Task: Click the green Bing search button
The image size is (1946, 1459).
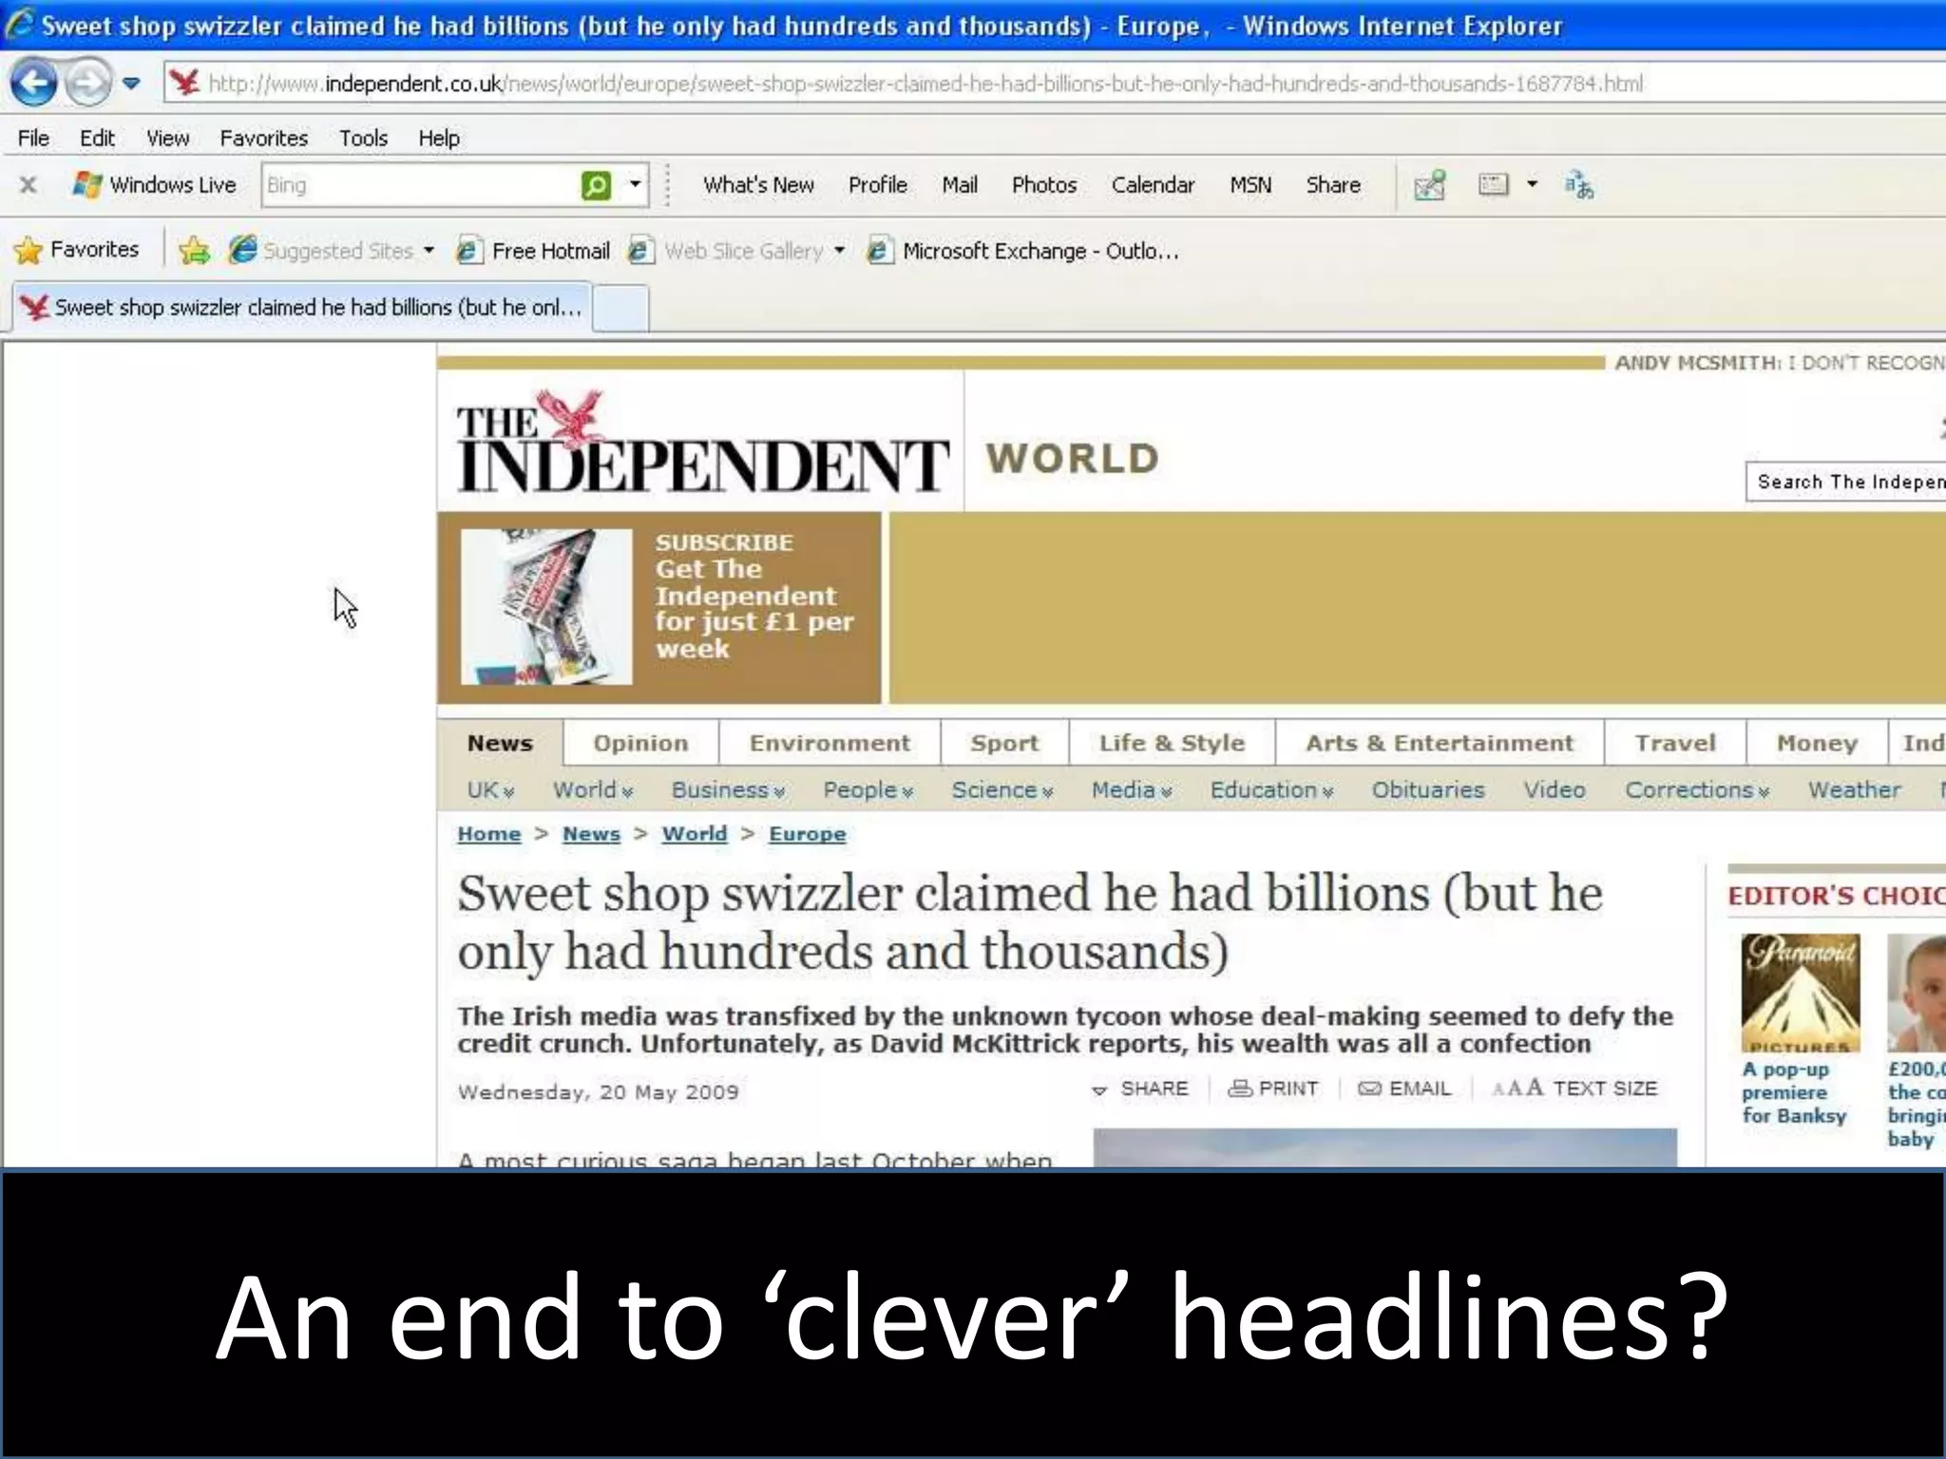Action: click(x=596, y=185)
